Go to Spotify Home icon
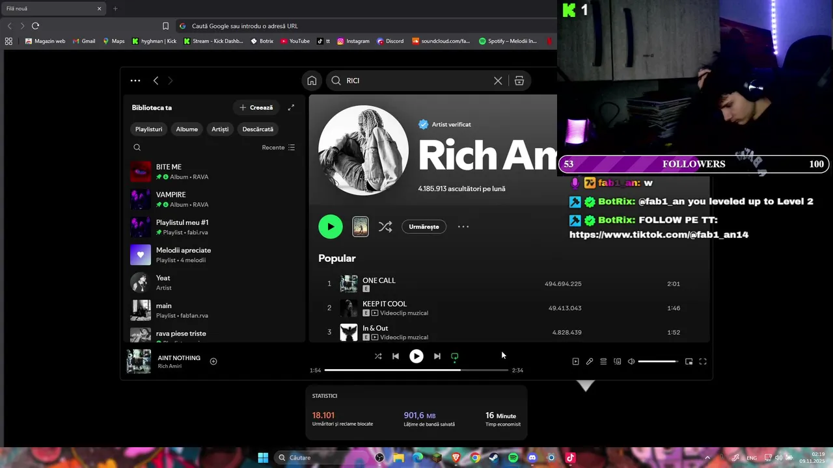This screenshot has width=833, height=468. pos(312,81)
